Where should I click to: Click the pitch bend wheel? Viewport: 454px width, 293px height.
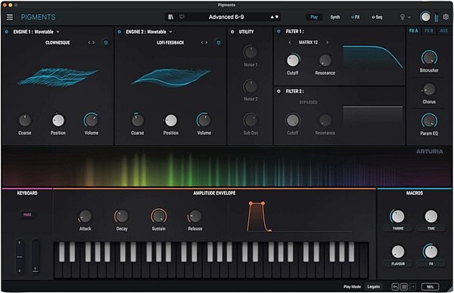[x=20, y=257]
